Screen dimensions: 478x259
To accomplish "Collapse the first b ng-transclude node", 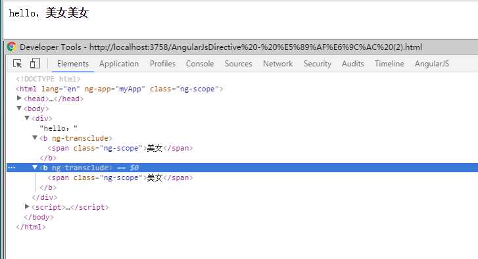I will click(35, 137).
